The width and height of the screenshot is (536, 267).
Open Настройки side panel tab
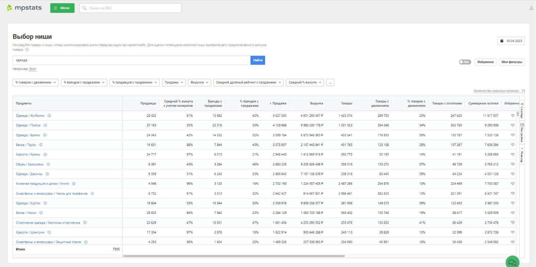pos(522,133)
